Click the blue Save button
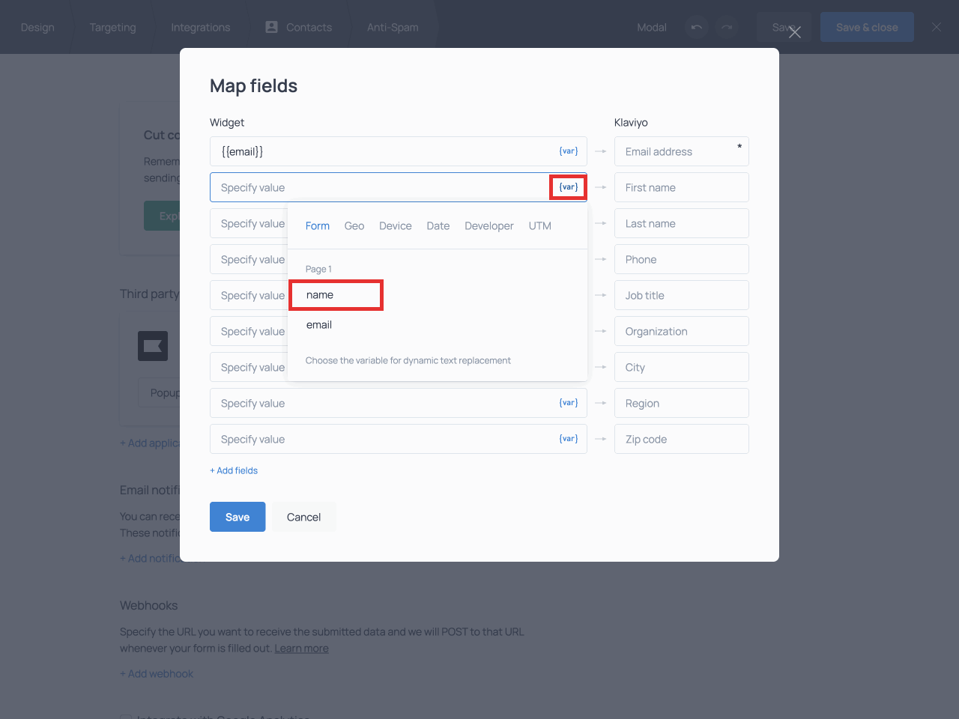Viewport: 959px width, 719px height. pyautogui.click(x=238, y=517)
